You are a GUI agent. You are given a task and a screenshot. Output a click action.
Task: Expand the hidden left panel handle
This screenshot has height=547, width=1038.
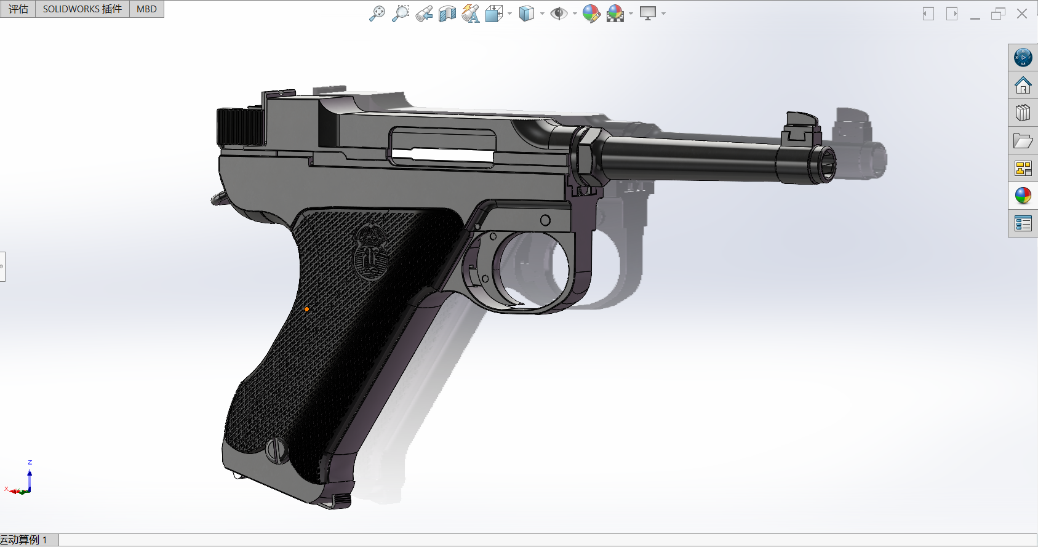(2, 266)
